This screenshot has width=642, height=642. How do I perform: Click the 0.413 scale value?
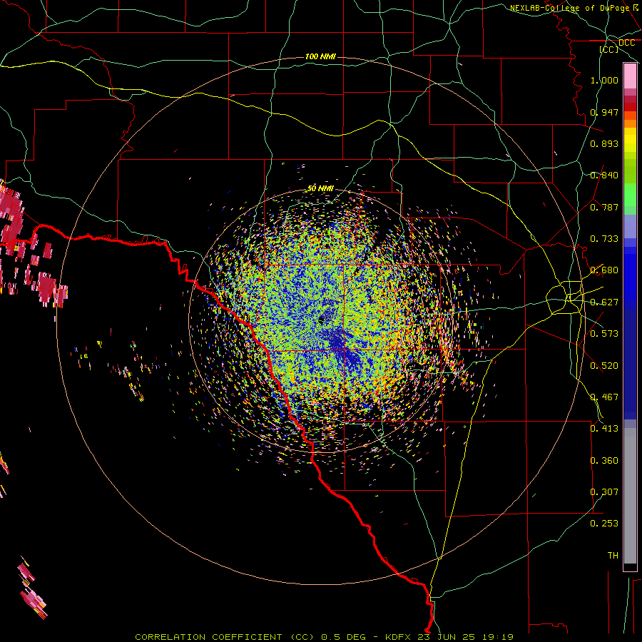point(604,429)
